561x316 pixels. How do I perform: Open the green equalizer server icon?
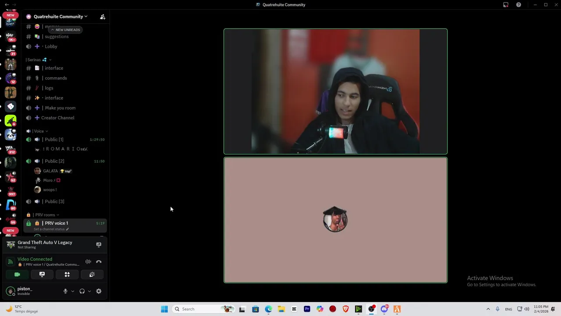pos(11,120)
